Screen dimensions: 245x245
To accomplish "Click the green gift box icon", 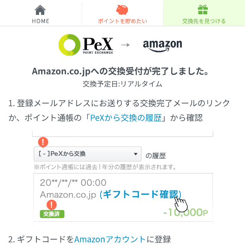I will pos(204,9).
